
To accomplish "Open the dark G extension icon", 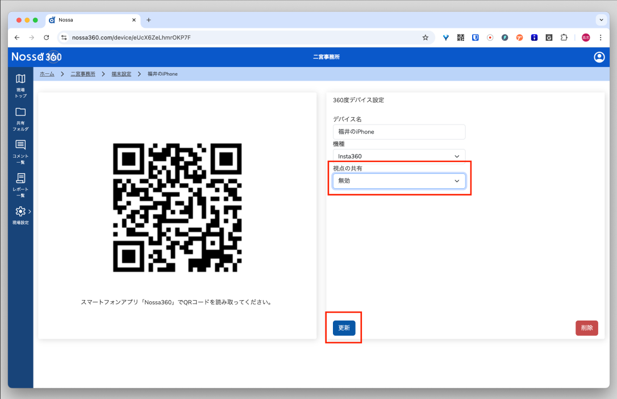I will coord(549,38).
